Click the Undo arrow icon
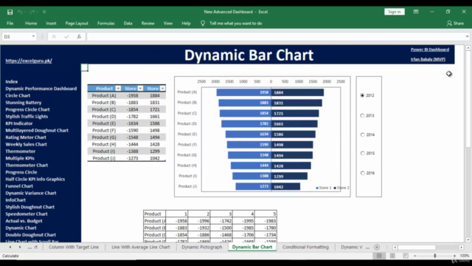 click(20, 12)
